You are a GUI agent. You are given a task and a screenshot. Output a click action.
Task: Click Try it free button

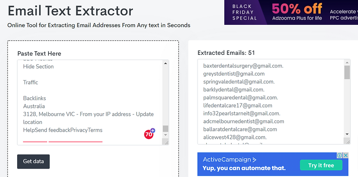pos(321,165)
